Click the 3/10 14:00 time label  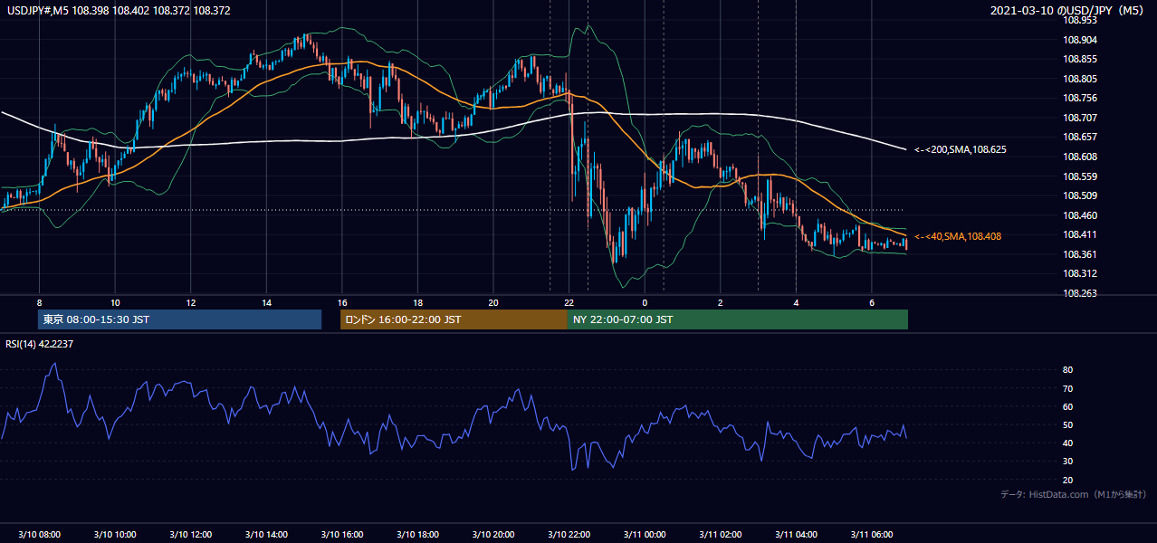tap(266, 535)
